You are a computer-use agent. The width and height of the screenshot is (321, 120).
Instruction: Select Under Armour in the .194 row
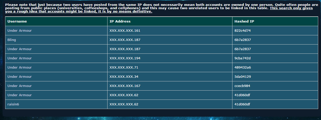coord(19,58)
